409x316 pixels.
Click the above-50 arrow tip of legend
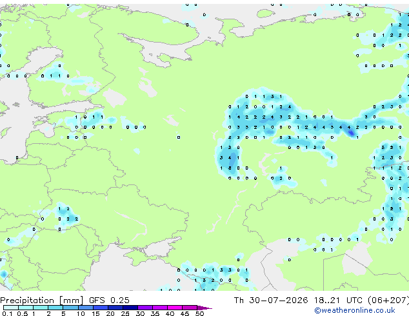point(204,308)
